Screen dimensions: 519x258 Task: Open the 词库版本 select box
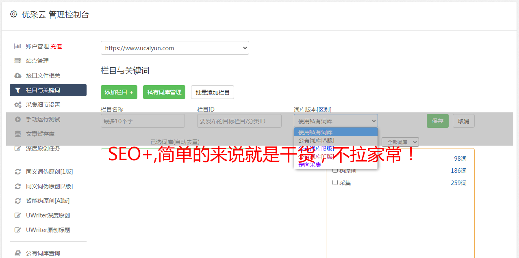click(x=336, y=121)
